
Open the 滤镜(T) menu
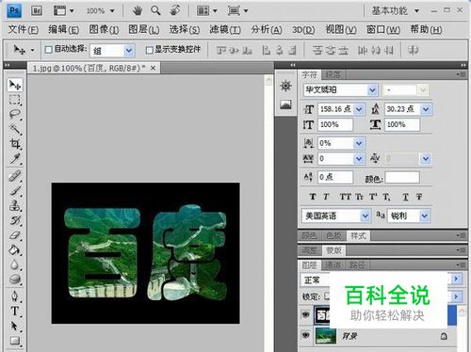coord(225,29)
